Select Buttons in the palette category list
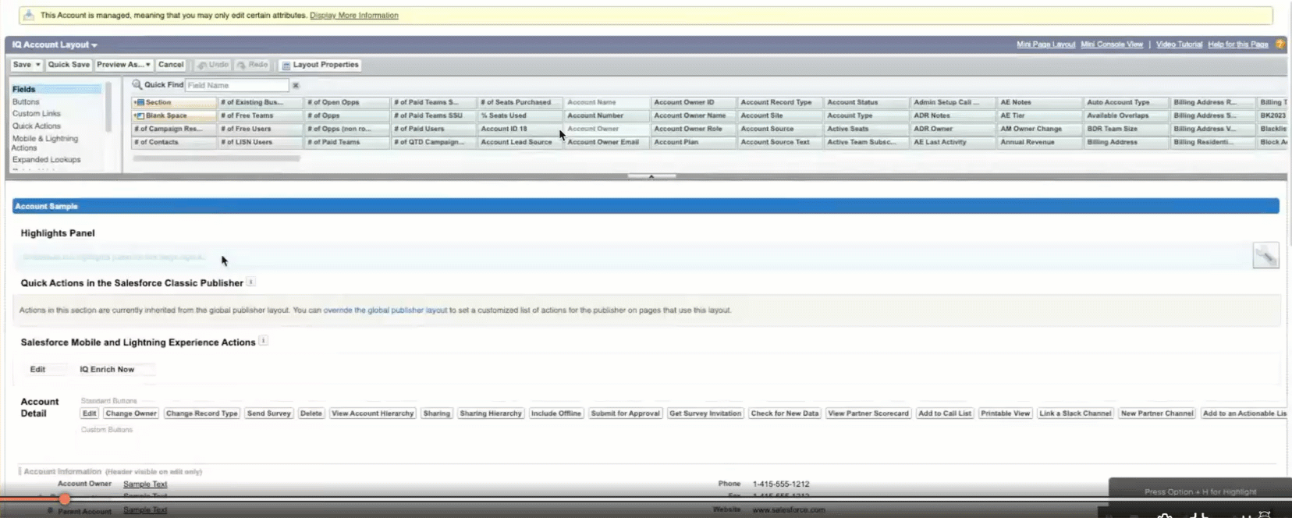1292x518 pixels. click(x=26, y=101)
